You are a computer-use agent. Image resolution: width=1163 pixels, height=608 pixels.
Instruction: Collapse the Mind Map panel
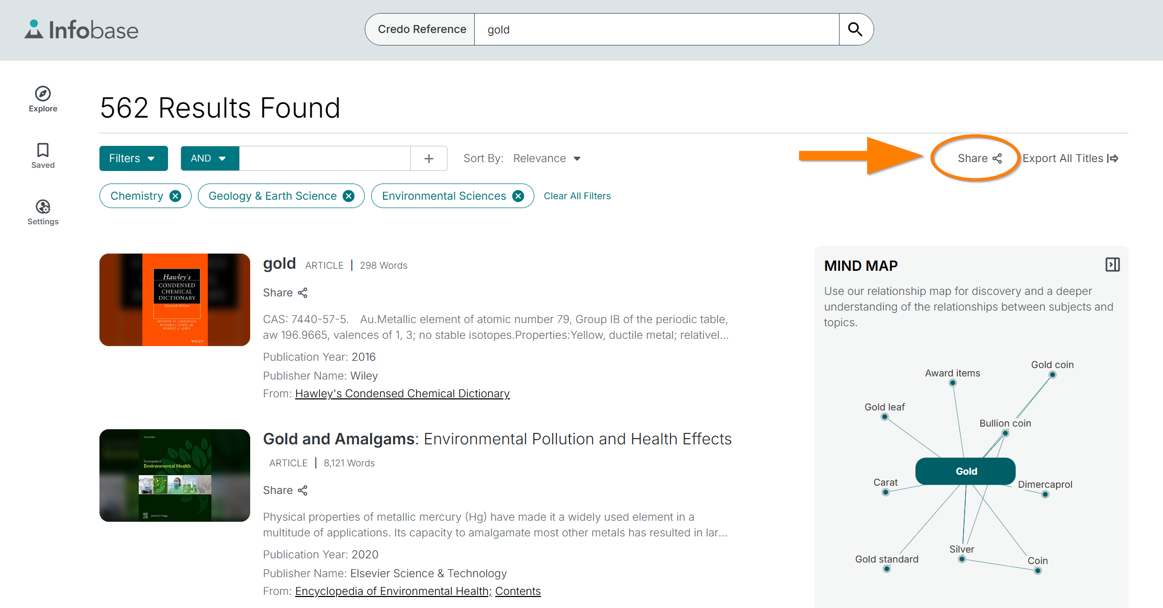pos(1113,265)
